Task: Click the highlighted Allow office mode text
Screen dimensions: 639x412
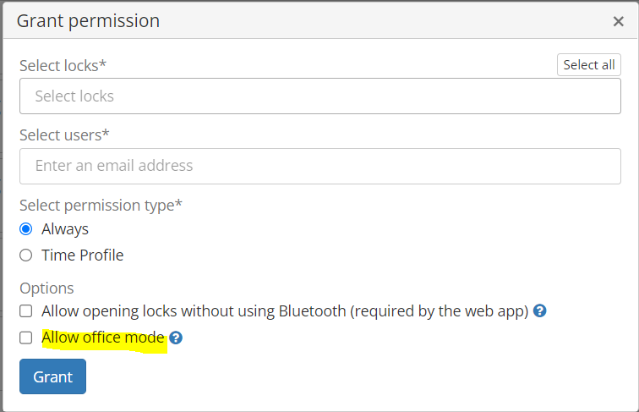Action: coord(103,338)
